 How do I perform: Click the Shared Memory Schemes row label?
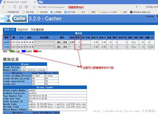coord(15,109)
